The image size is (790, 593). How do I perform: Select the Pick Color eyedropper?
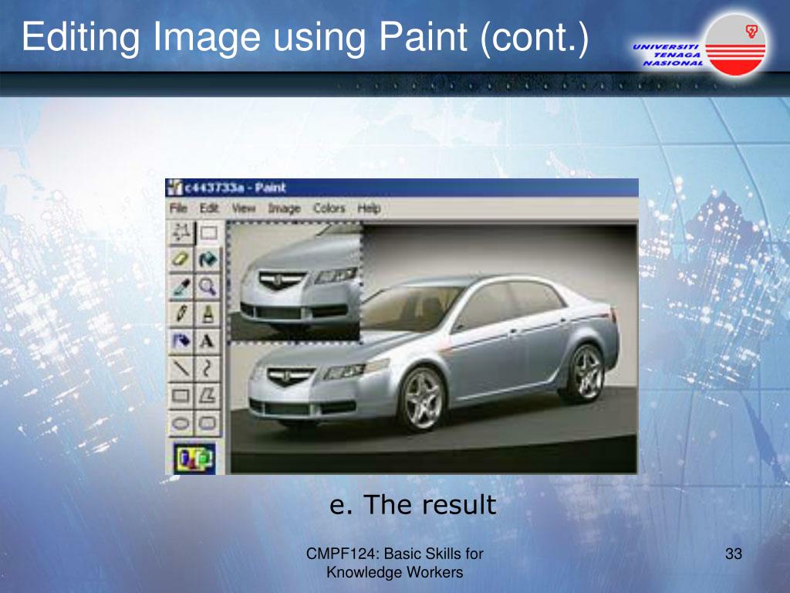pyautogui.click(x=181, y=287)
